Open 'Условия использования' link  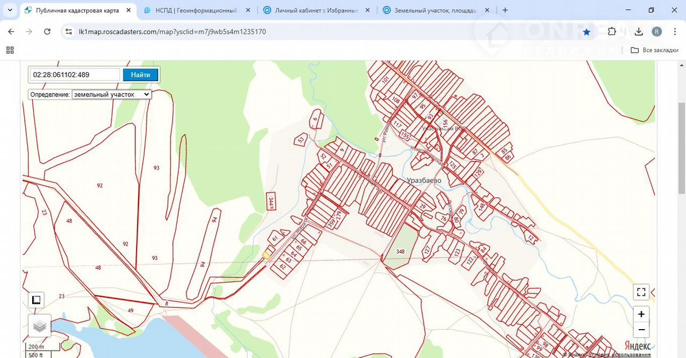tap(619, 354)
